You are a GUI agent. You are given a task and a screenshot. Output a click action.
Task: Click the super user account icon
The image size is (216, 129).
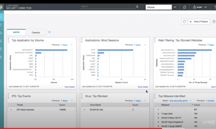(194, 7)
